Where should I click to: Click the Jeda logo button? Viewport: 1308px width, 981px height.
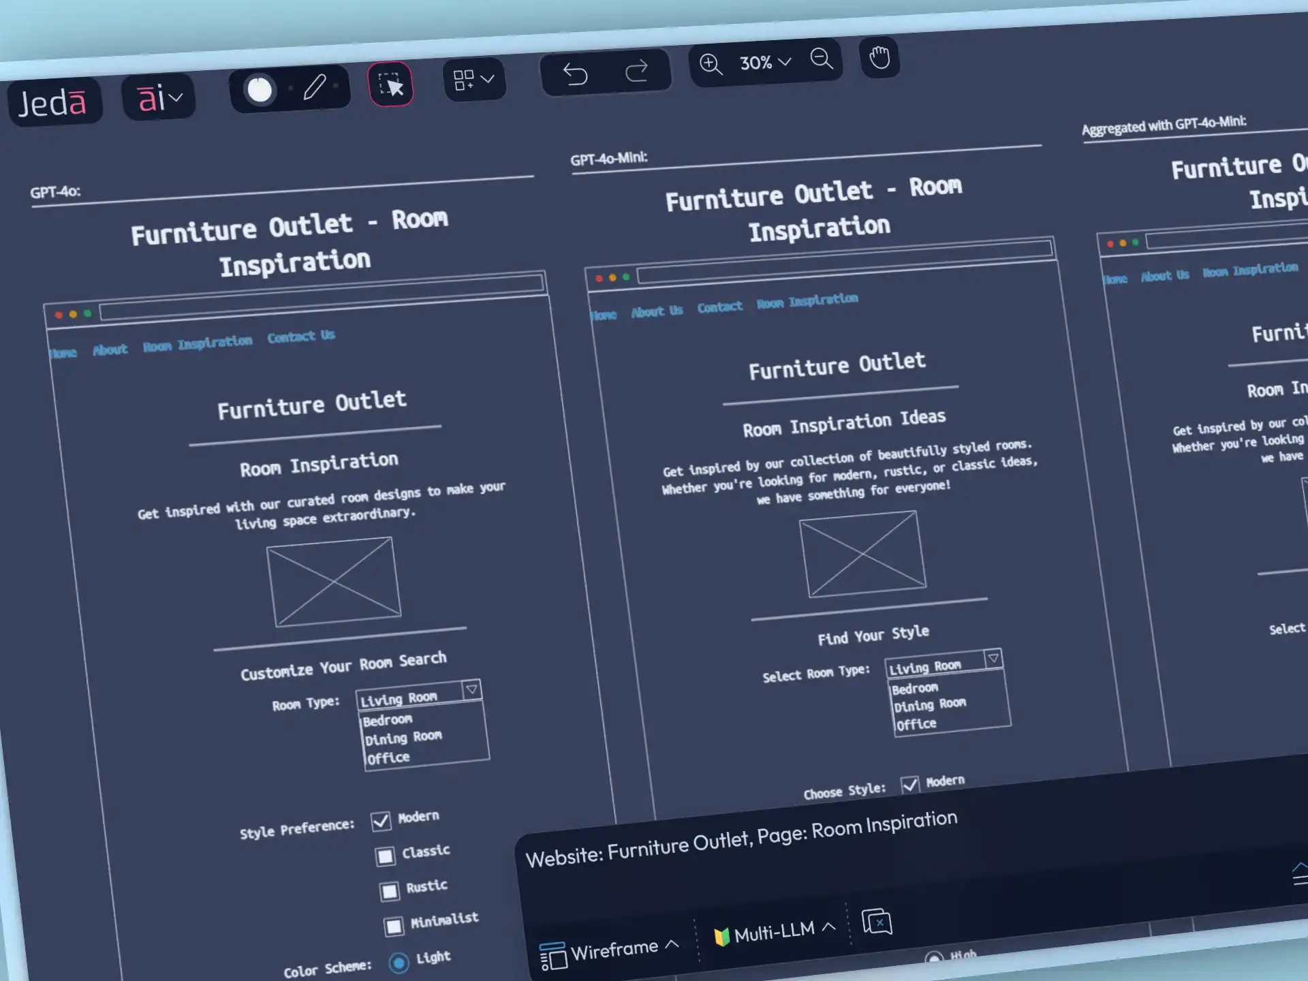click(x=53, y=102)
